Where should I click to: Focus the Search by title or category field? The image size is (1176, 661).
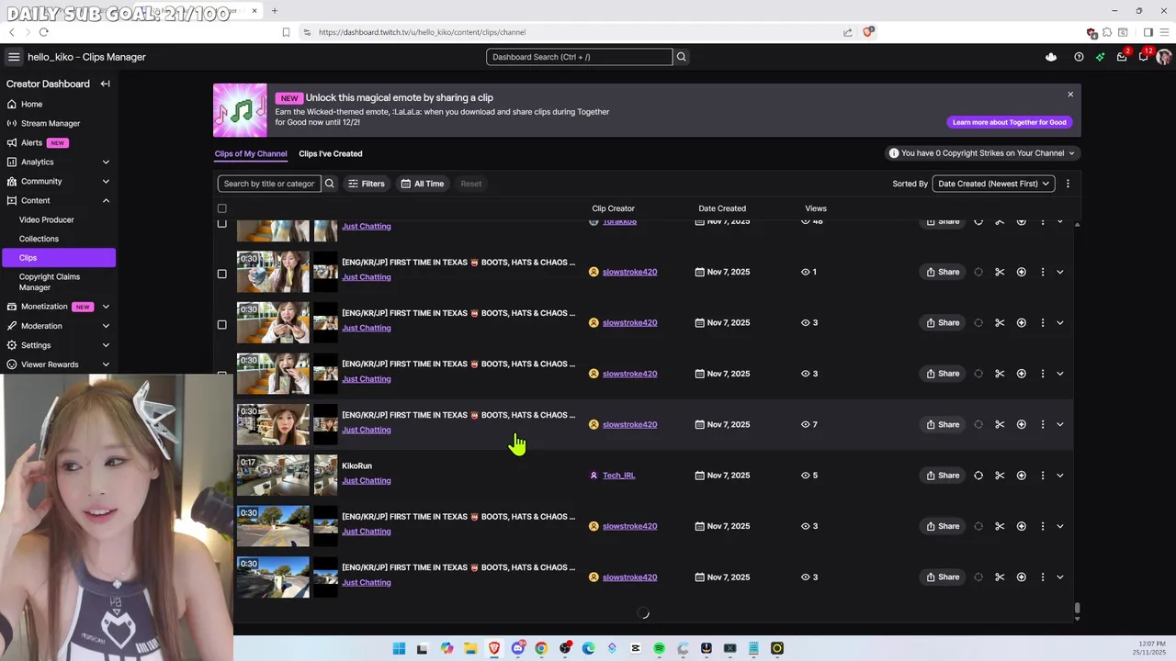click(x=269, y=184)
